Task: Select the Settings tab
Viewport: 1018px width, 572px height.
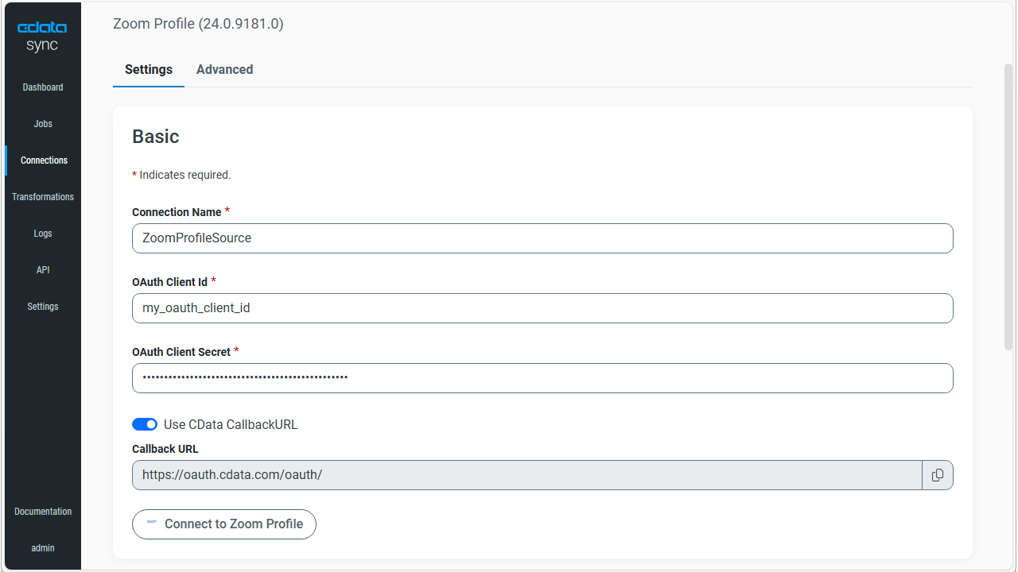Action: click(149, 70)
